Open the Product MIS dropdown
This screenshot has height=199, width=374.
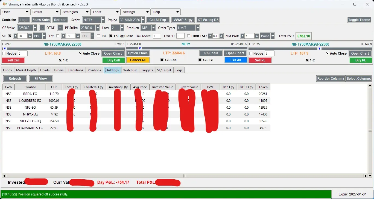[153, 28]
